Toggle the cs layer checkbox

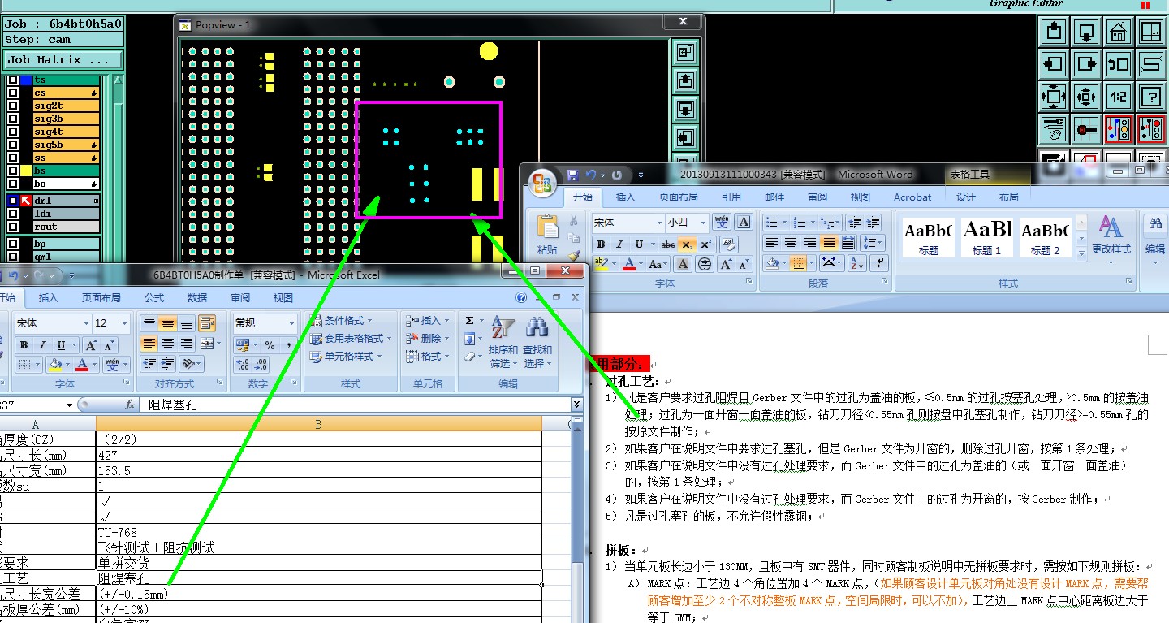(12, 93)
